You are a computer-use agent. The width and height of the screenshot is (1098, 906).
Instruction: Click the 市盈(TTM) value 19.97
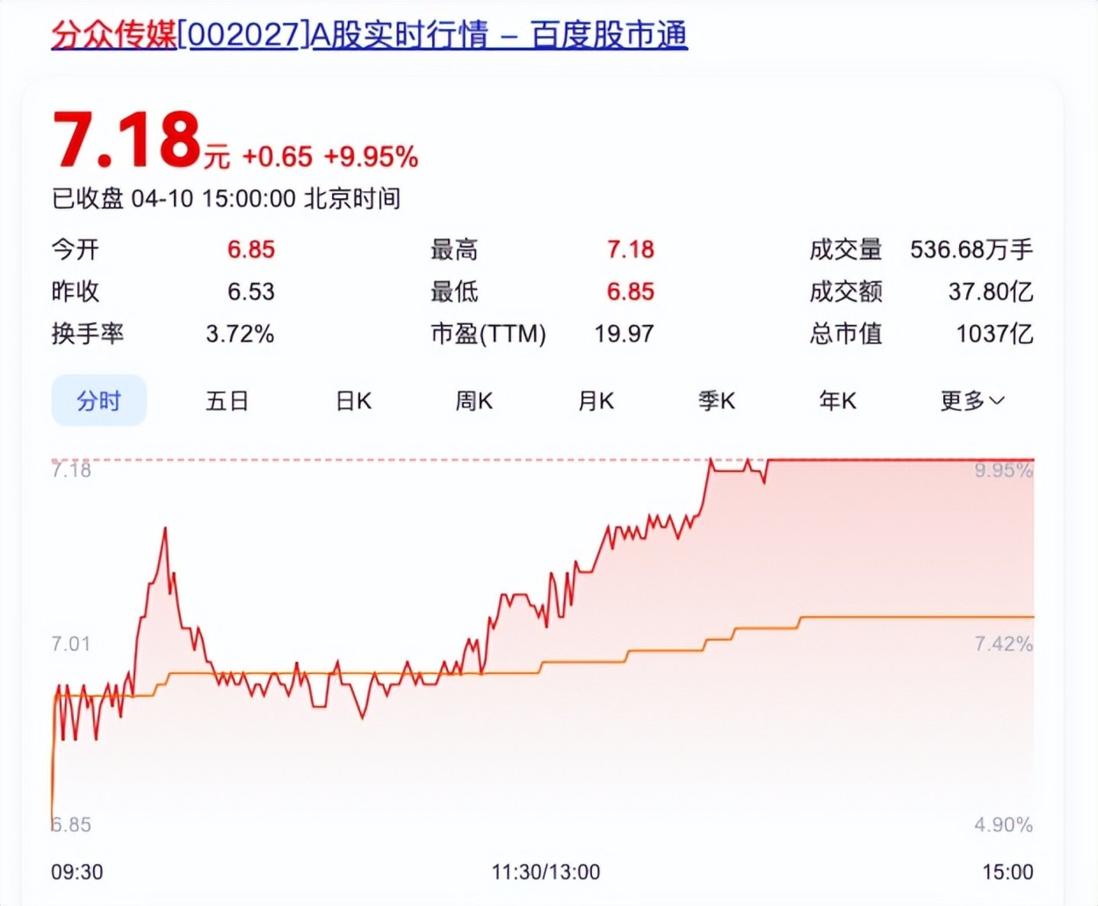click(623, 333)
